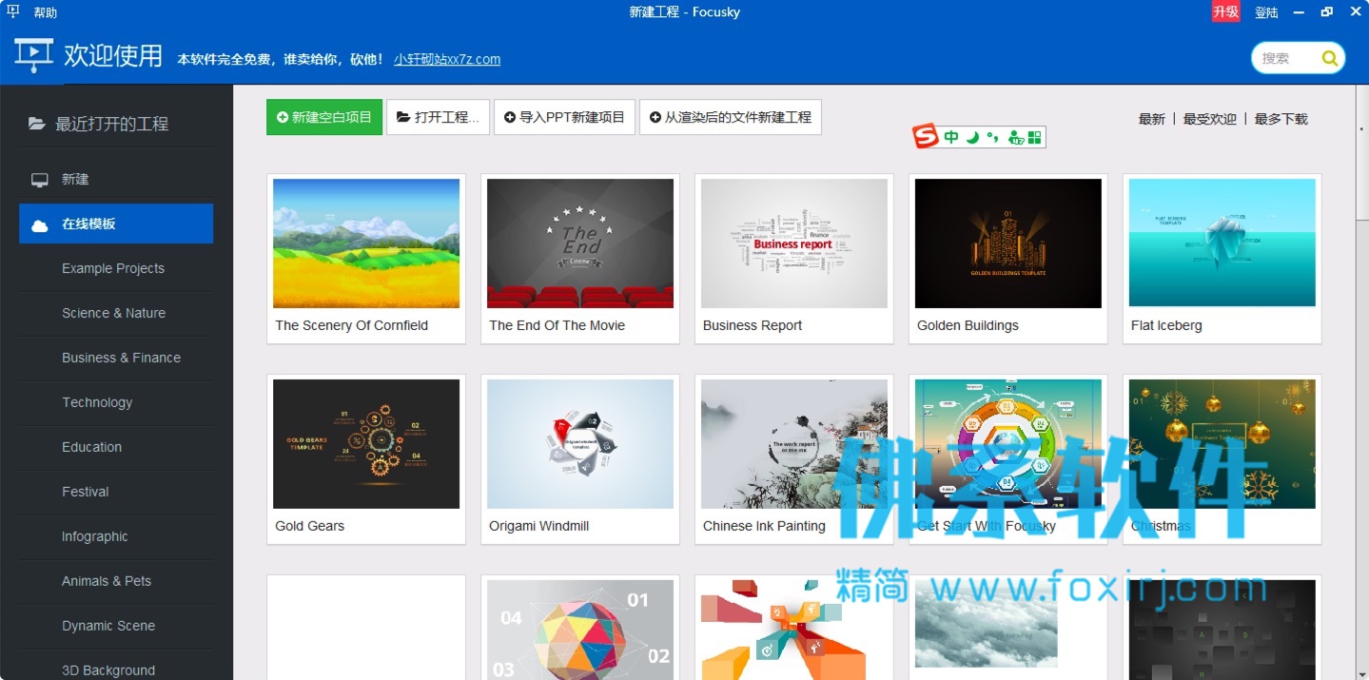Sort templates by 最受欢迎
This screenshot has width=1369, height=680.
1209,119
